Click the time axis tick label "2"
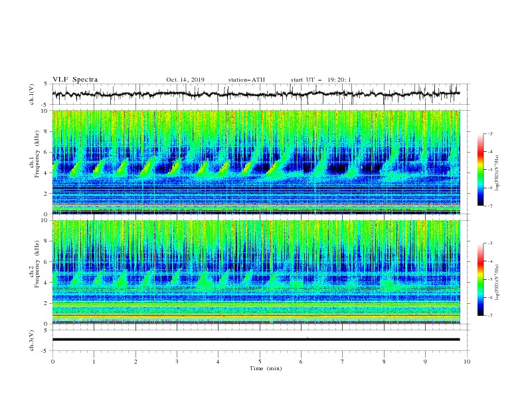 (135, 362)
